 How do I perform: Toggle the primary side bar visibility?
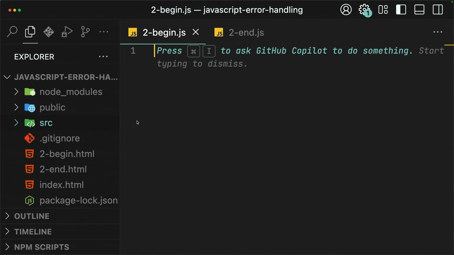coord(401,10)
